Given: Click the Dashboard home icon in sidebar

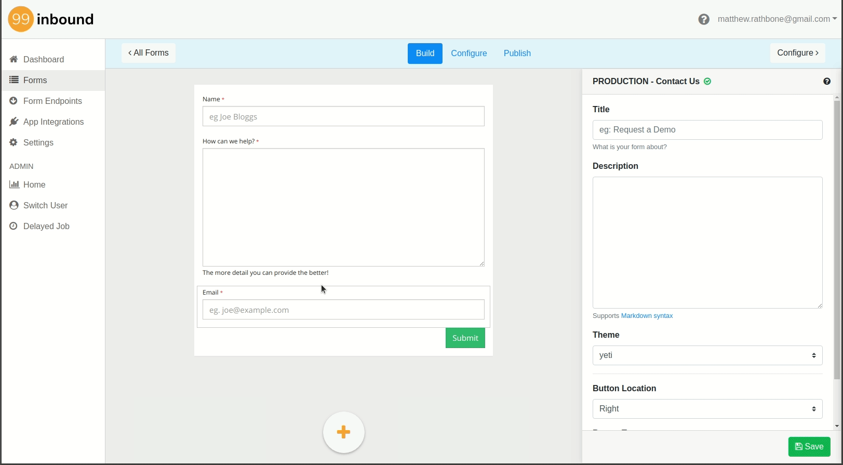Looking at the screenshot, I should point(14,59).
